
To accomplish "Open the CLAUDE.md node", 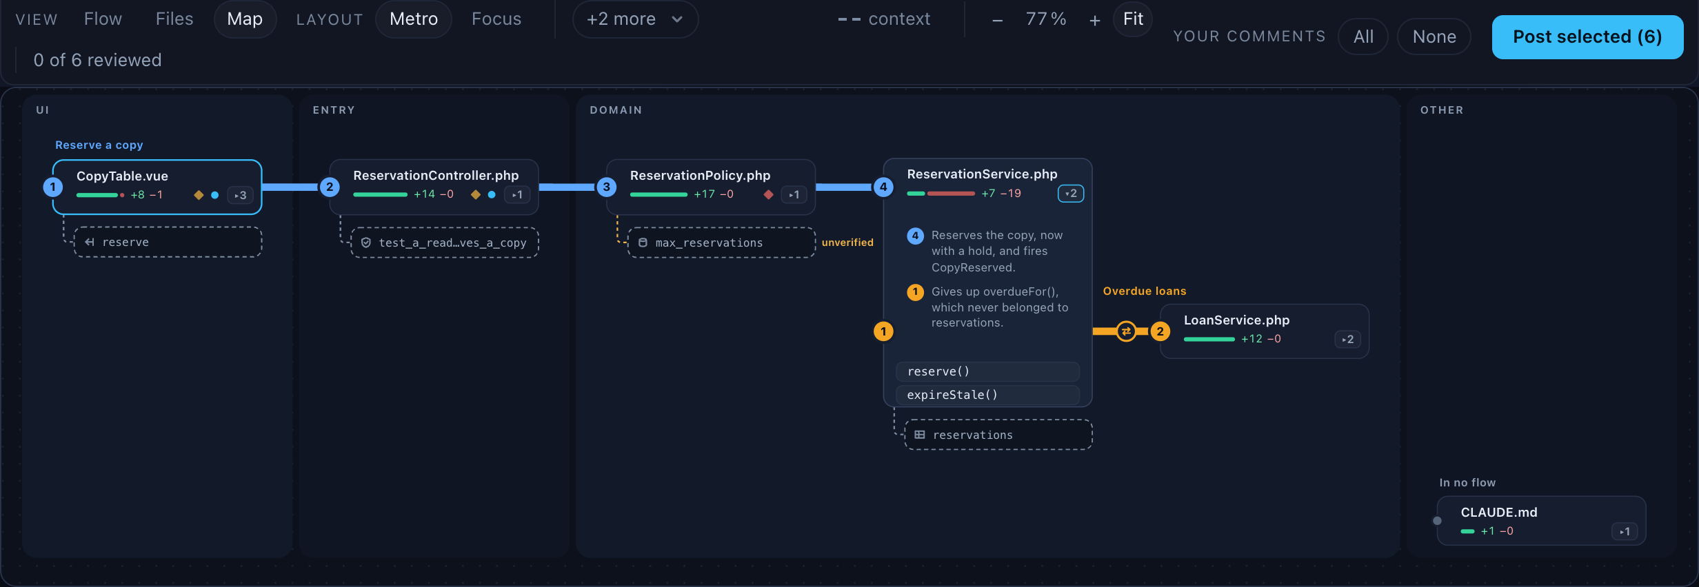I will (x=1541, y=521).
